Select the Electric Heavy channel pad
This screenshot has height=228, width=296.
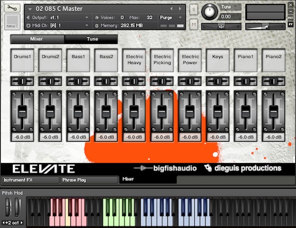(134, 60)
